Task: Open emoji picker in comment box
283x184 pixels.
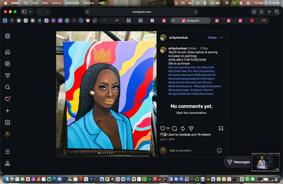Action: point(219,151)
